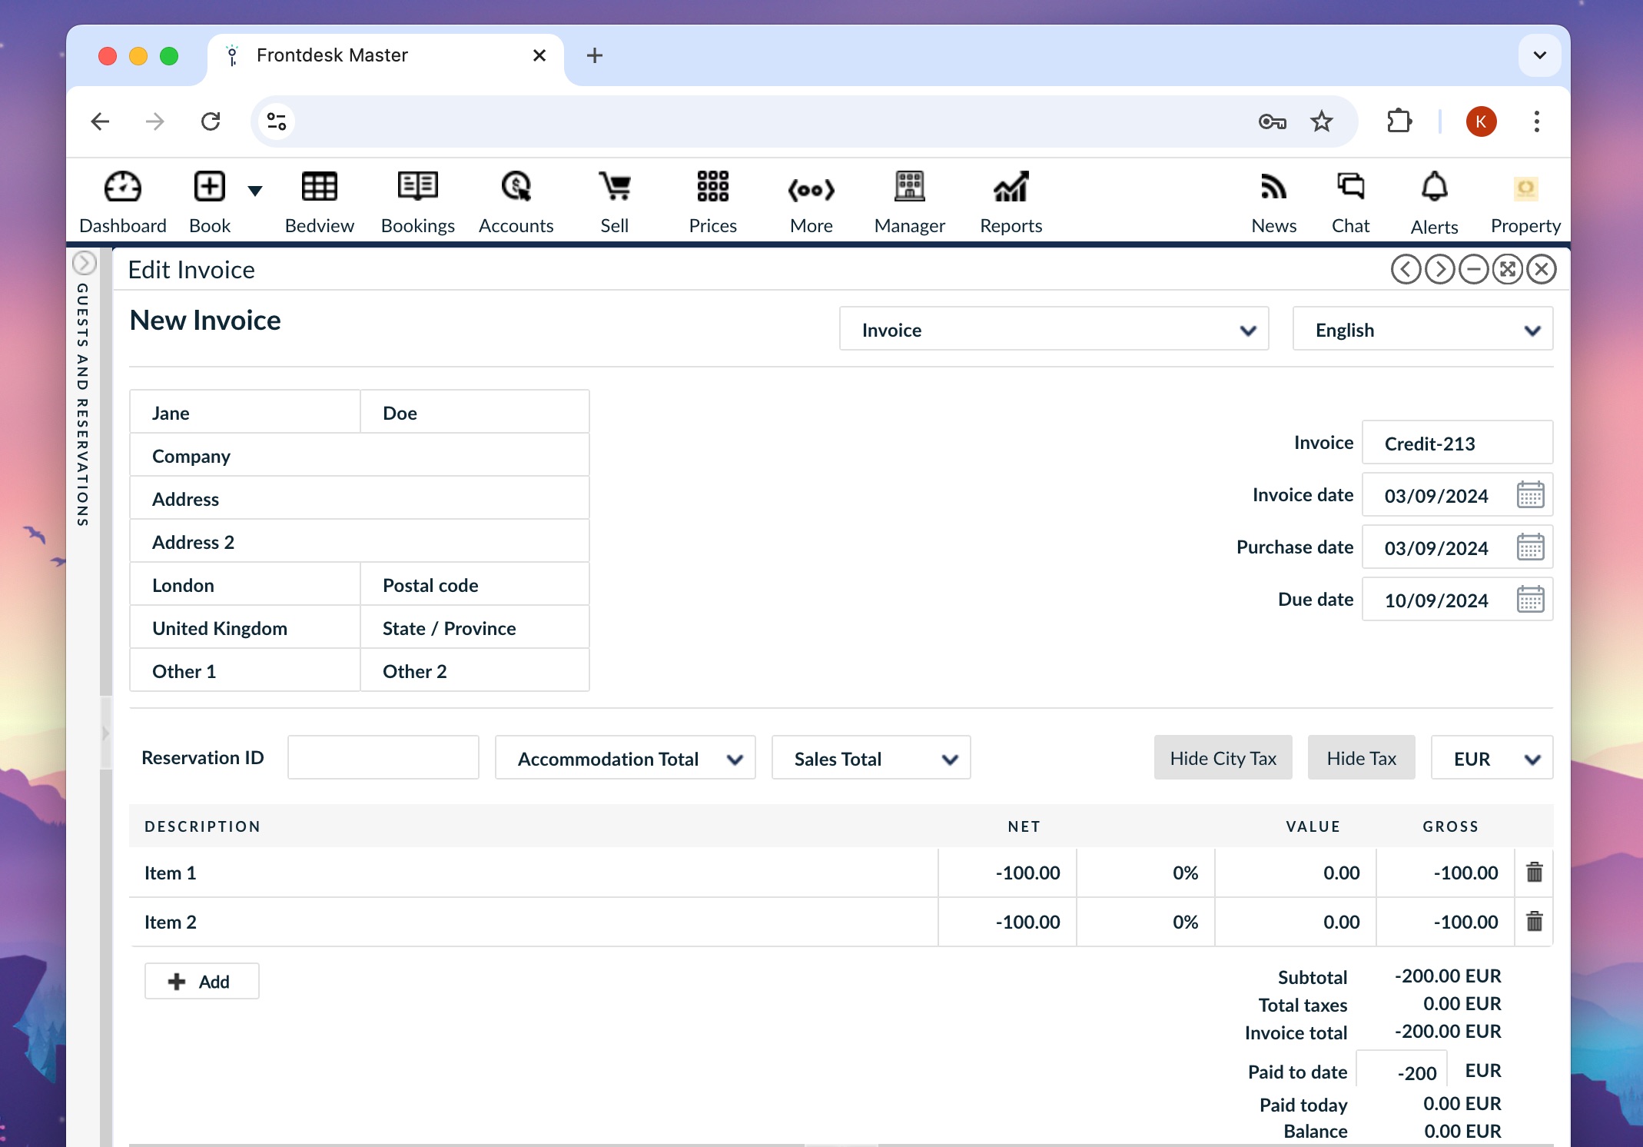This screenshot has height=1147, width=1643.
Task: Click the last name field Doe
Action: coord(474,412)
